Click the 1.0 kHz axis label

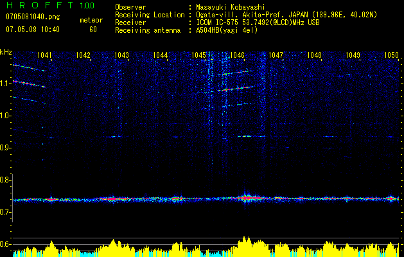(5, 116)
